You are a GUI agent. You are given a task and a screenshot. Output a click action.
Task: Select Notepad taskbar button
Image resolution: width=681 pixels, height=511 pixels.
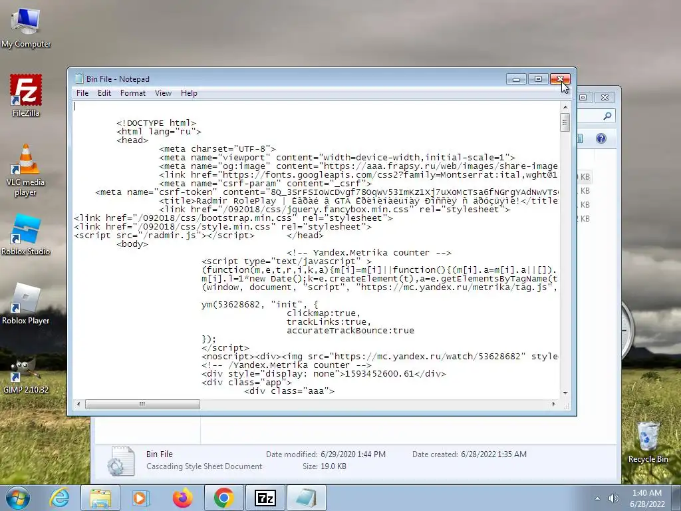[x=306, y=498]
